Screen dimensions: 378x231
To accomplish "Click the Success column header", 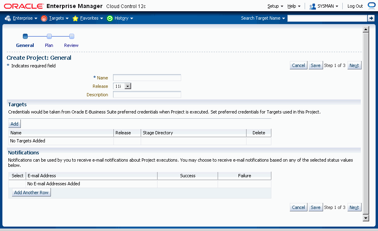I will pos(188,176).
